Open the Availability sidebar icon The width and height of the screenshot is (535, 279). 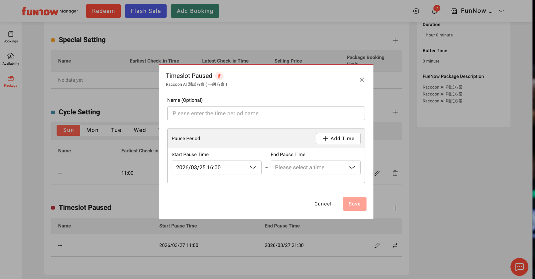[x=11, y=59]
